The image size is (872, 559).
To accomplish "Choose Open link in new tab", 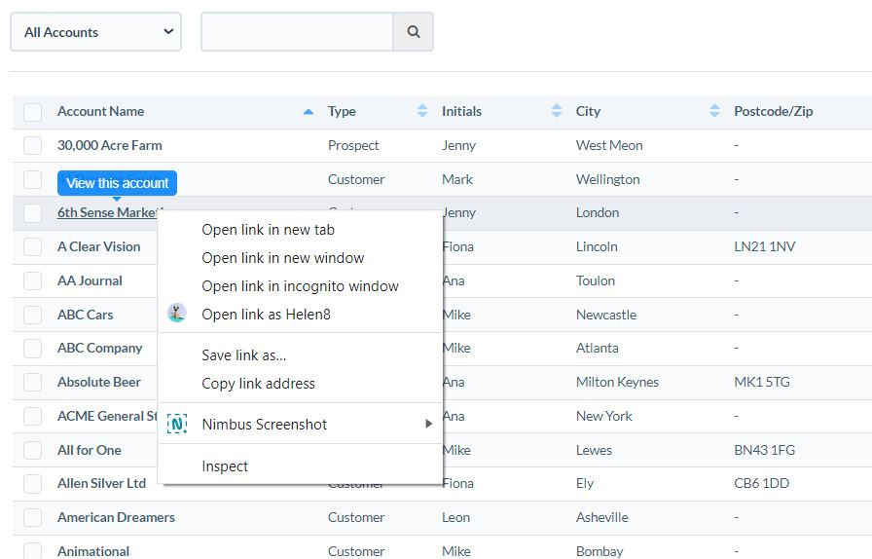I will click(301, 230).
